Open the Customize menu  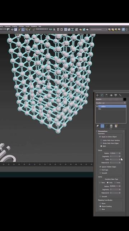click(x=7, y=26)
